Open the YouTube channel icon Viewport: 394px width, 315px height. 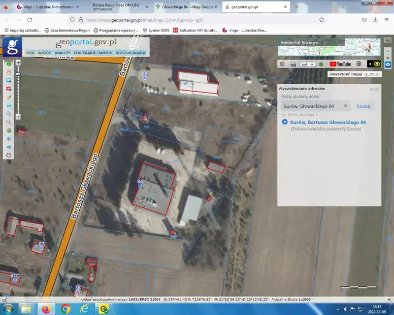coord(340,64)
